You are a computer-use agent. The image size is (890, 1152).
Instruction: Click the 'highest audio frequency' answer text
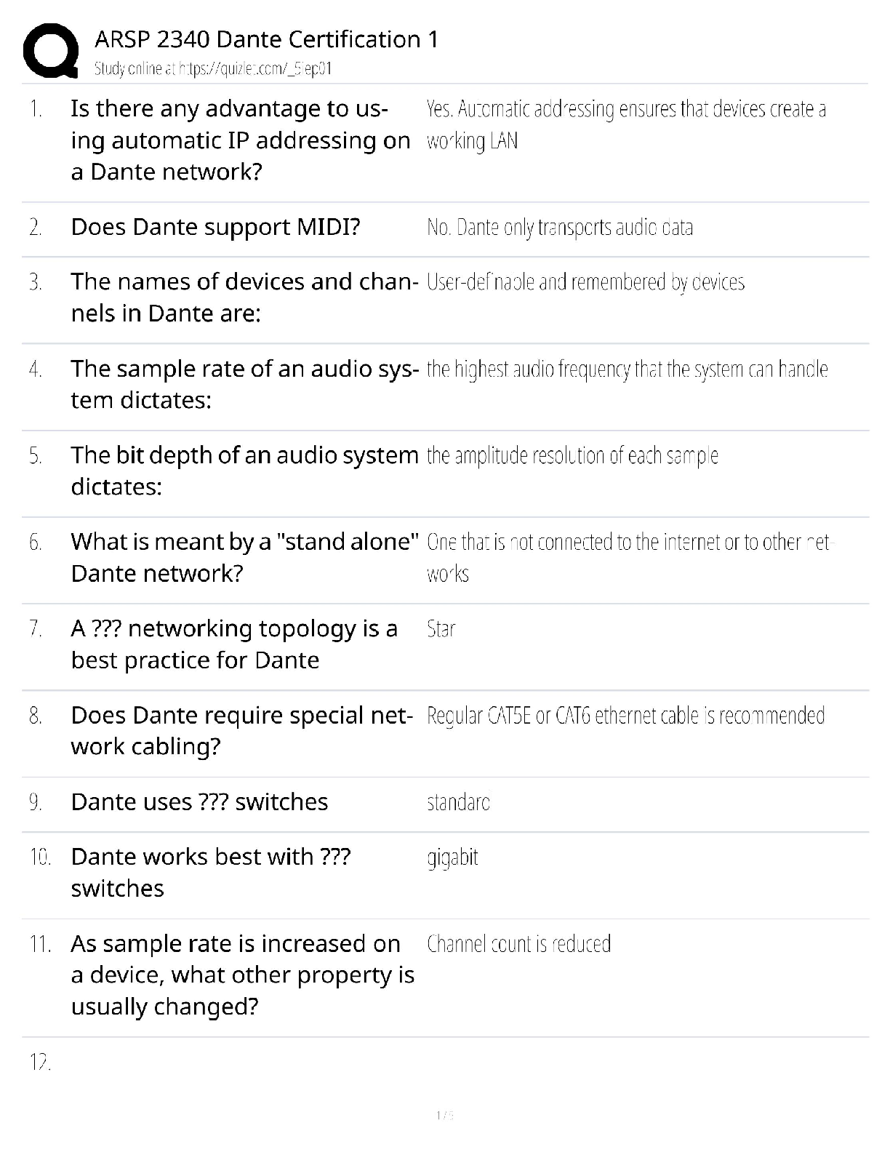627,369
